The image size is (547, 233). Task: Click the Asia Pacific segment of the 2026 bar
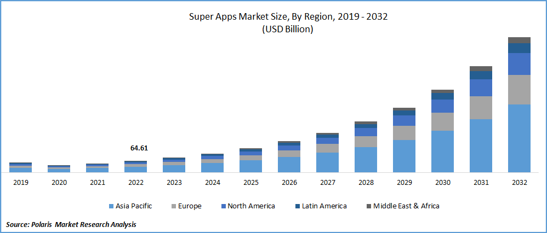tap(289, 165)
